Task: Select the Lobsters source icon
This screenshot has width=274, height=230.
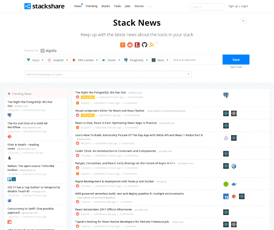Action: pos(137,45)
